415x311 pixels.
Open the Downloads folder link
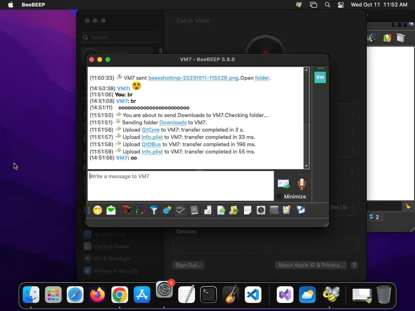click(173, 122)
